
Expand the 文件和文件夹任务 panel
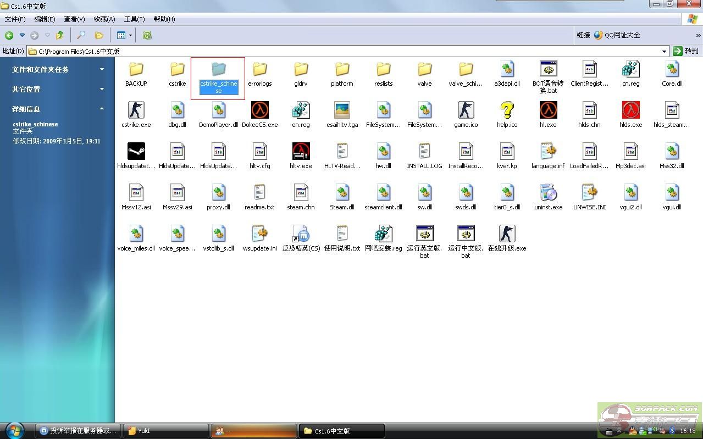coord(102,69)
